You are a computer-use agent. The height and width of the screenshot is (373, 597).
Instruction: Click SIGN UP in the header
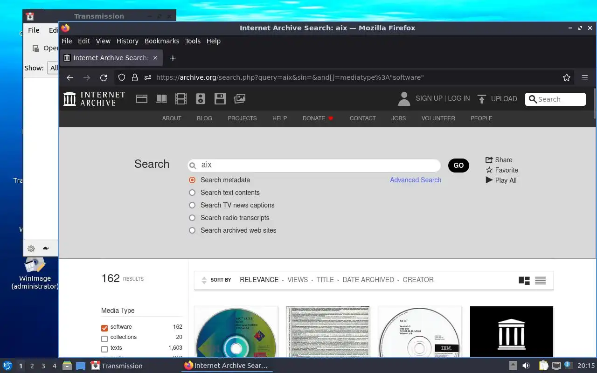[x=429, y=98]
